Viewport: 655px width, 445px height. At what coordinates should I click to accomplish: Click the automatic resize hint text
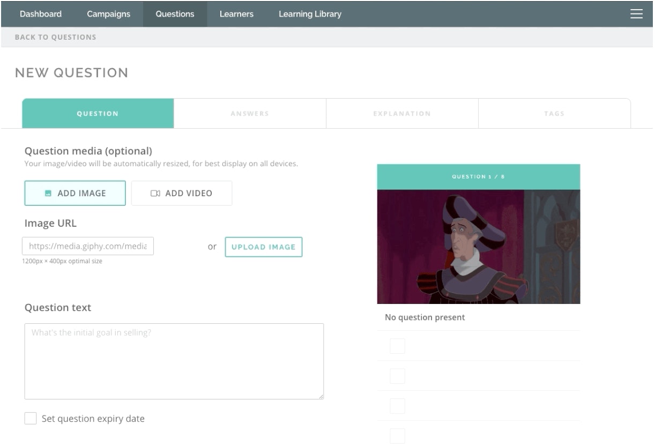[161, 164]
